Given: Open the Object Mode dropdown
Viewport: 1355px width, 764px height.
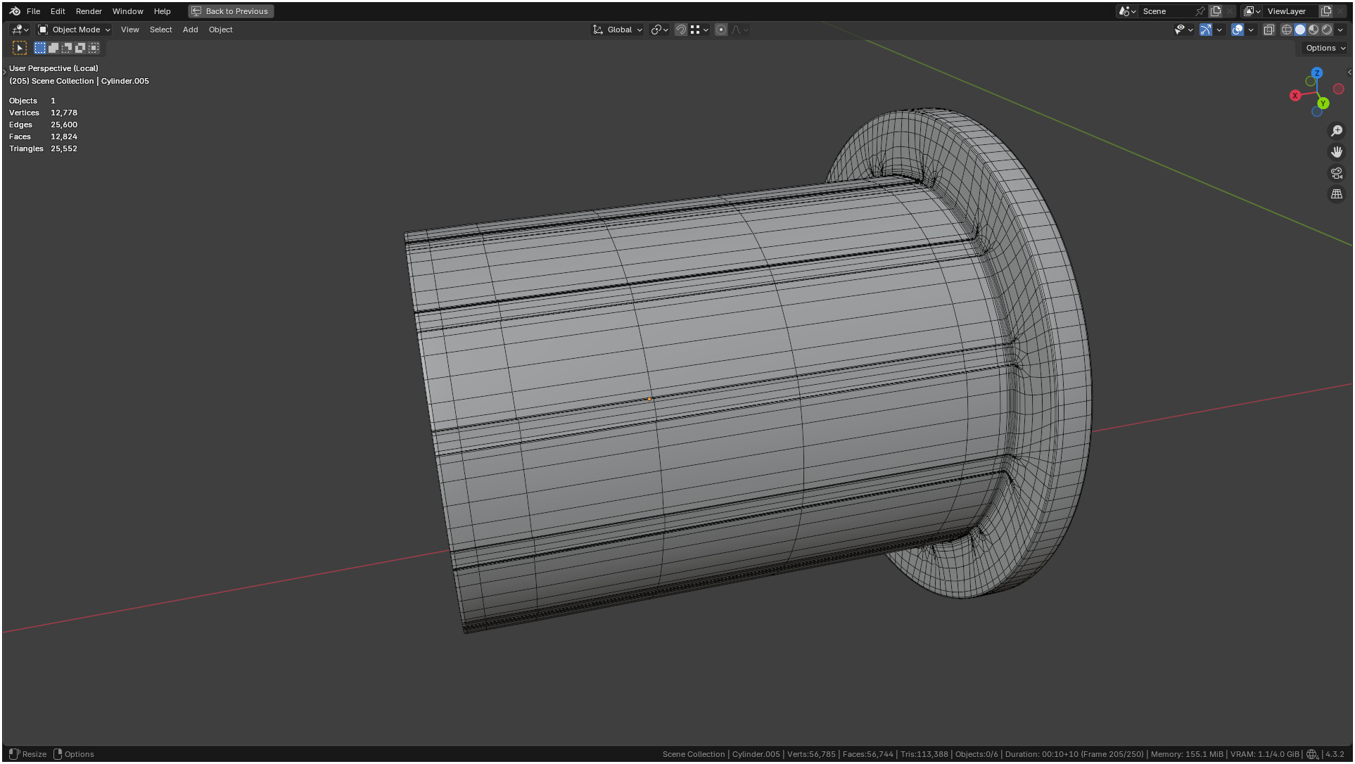Looking at the screenshot, I should pyautogui.click(x=75, y=30).
